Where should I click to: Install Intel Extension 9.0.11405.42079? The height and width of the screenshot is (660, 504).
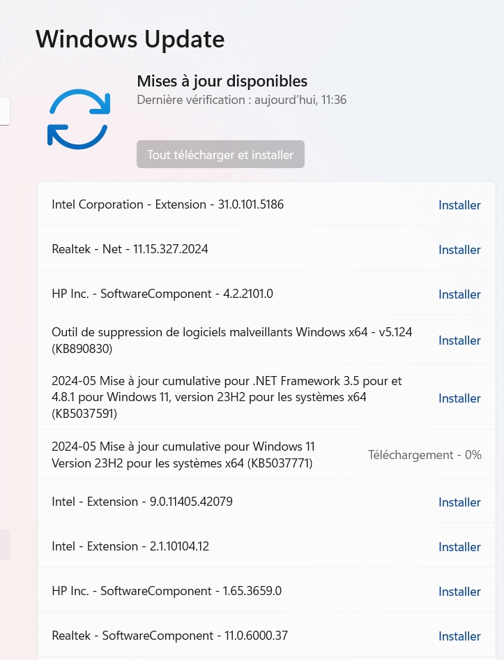[459, 502]
